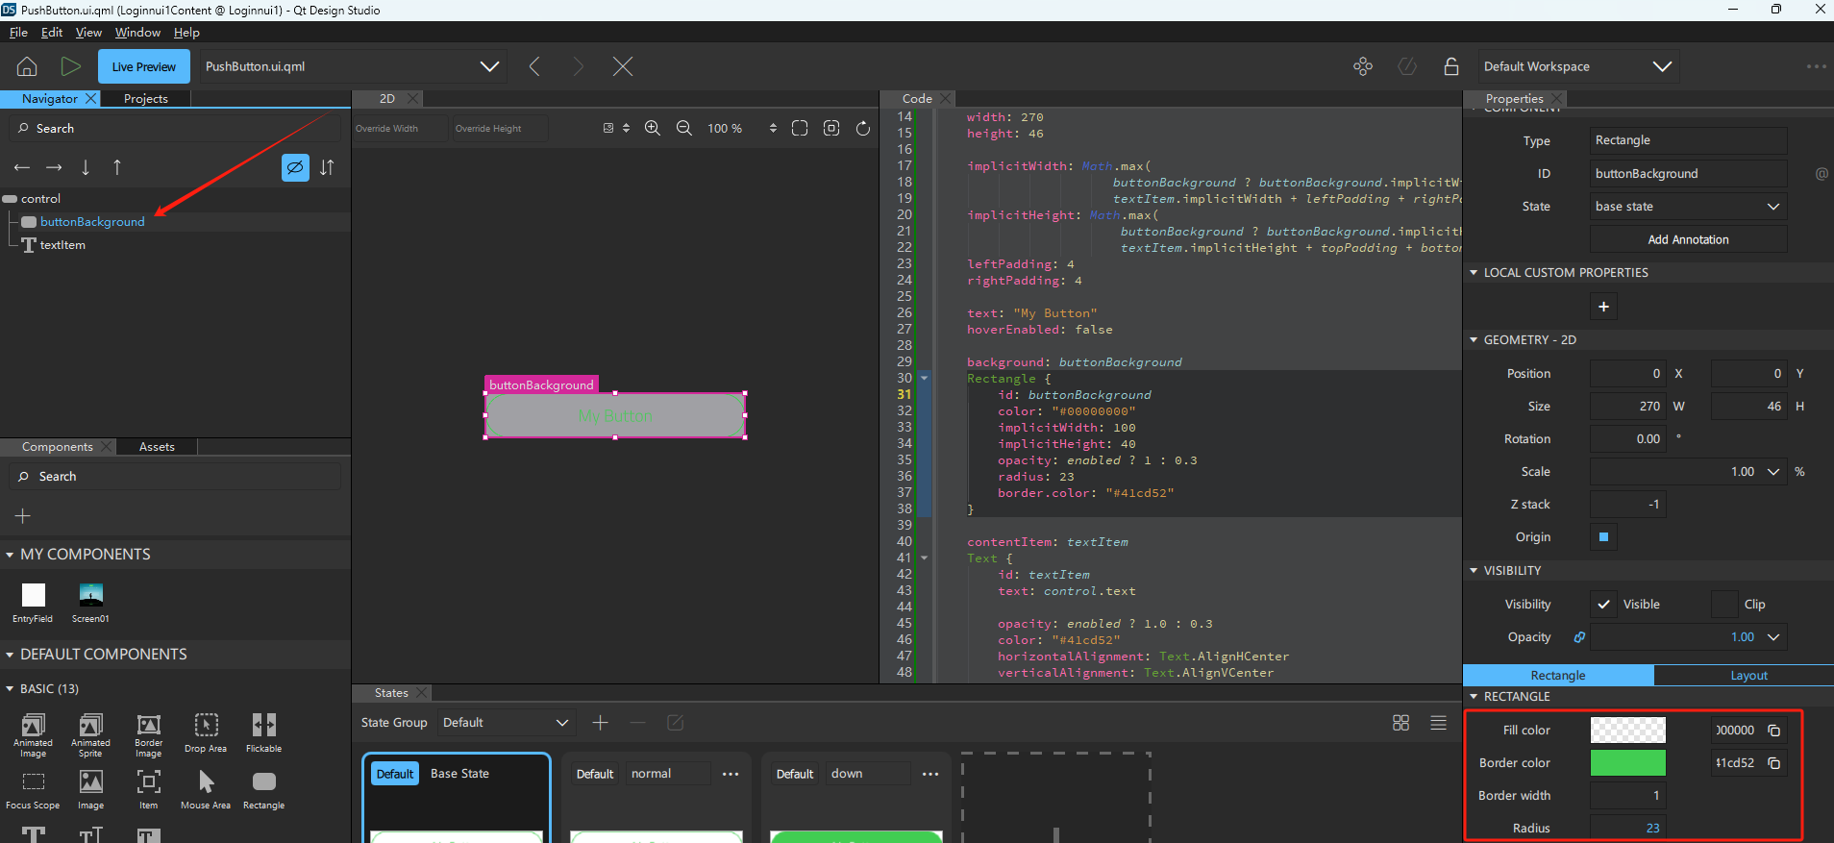1834x843 pixels.
Task: Move component to parent with left arrow
Action: coord(21,167)
